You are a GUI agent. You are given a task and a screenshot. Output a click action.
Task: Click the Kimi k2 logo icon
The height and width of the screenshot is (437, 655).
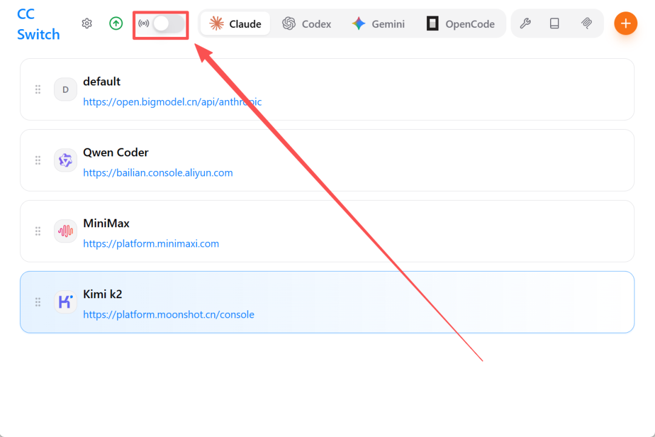tap(65, 302)
